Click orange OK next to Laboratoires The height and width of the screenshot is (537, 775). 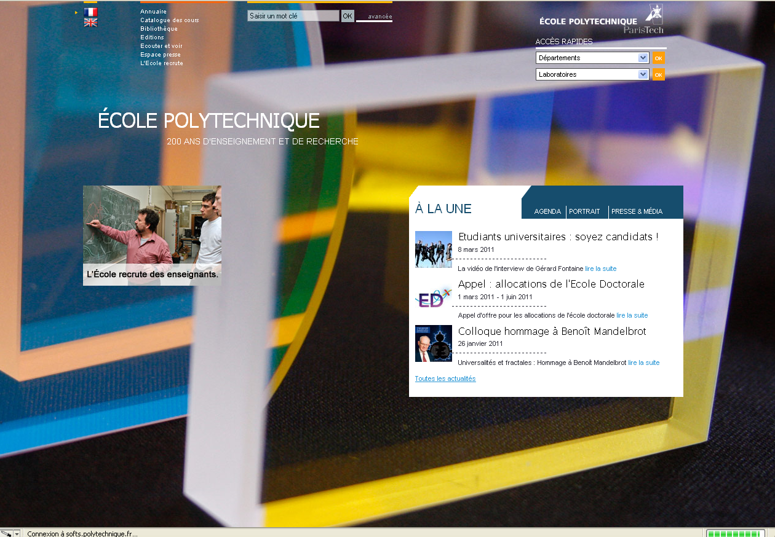point(659,74)
